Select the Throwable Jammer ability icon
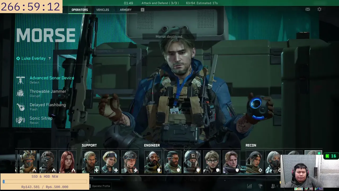339x191 pixels. [x=20, y=93]
